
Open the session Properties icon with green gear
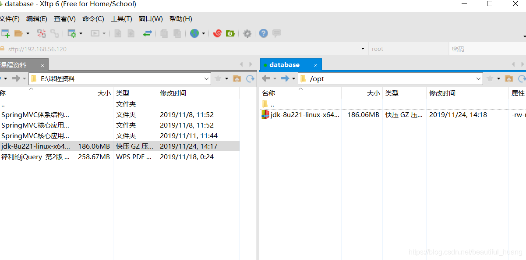click(72, 33)
